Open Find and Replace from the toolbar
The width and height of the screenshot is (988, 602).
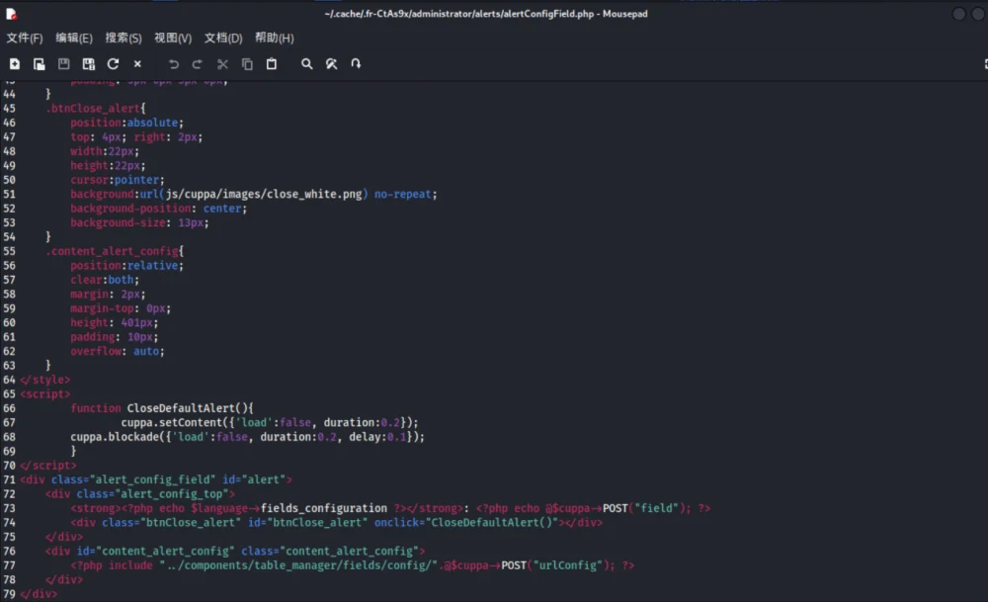pyautogui.click(x=331, y=63)
